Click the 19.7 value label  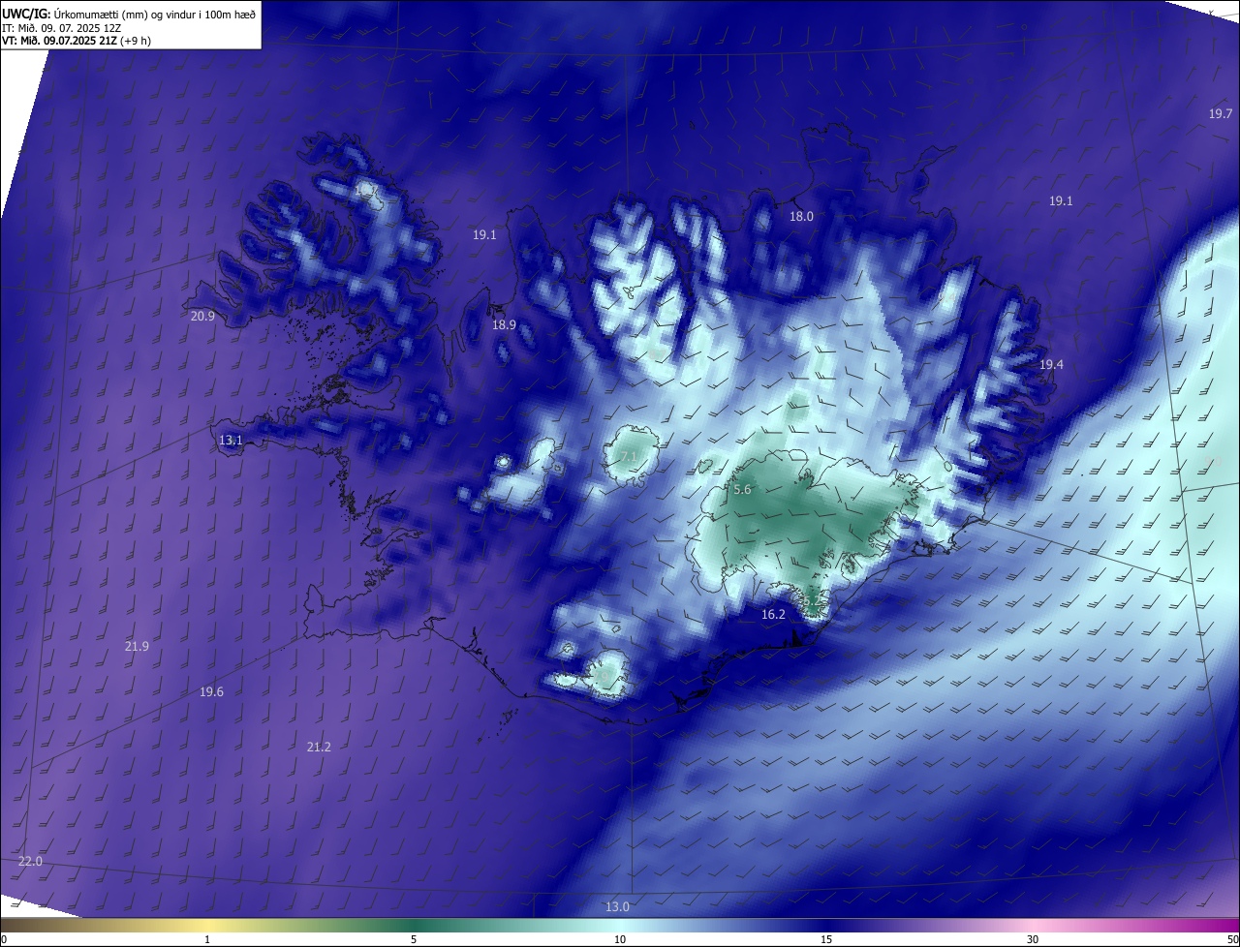point(1221,114)
